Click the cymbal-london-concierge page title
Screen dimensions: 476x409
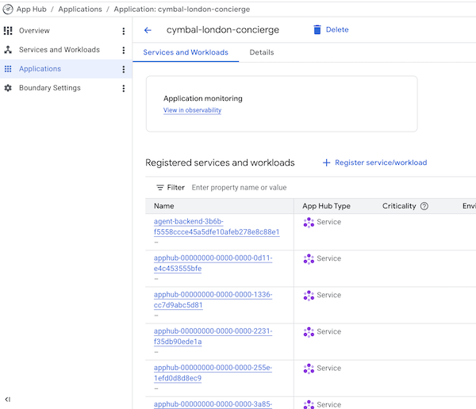coord(222,30)
